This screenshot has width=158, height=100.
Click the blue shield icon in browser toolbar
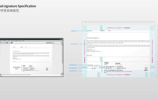click(x=7, y=43)
